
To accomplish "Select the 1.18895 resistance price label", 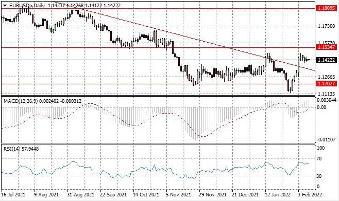I will (327, 8).
